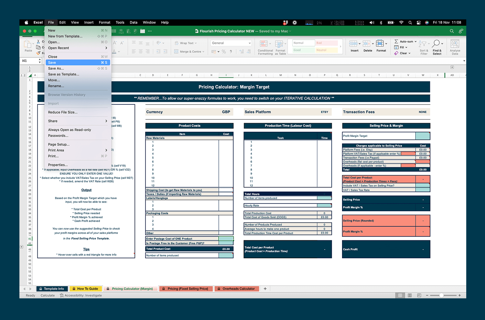Add a new sheet with the plus button
Image resolution: width=485 pixels, height=320 pixels.
(x=265, y=288)
